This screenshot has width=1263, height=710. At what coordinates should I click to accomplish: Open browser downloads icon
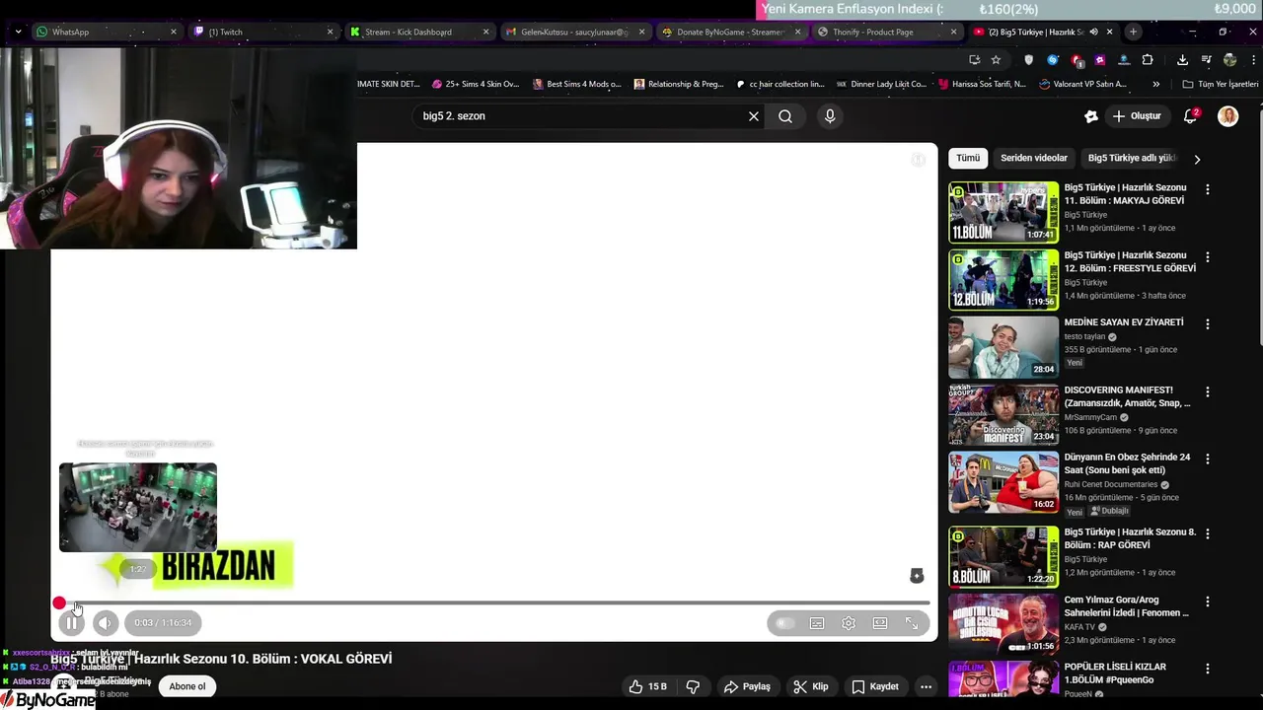point(1182,60)
